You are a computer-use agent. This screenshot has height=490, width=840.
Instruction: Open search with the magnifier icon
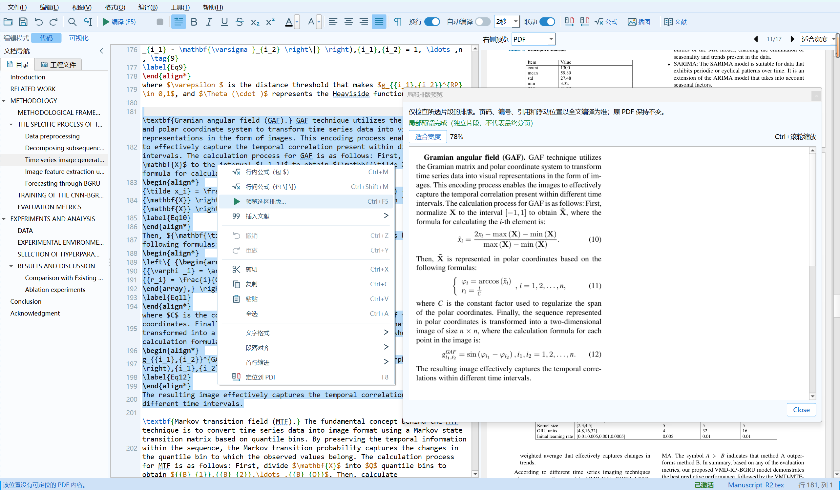72,22
